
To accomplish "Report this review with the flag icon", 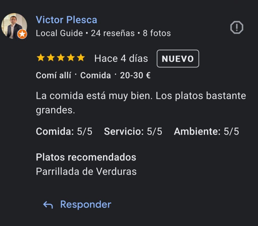I will (x=237, y=27).
